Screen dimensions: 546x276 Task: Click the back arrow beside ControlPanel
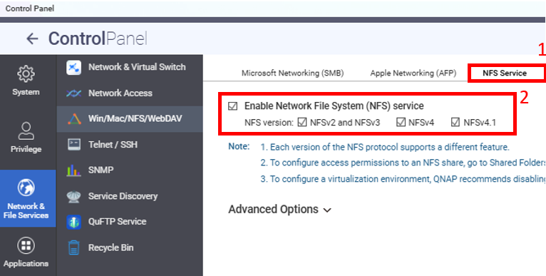[x=32, y=39]
